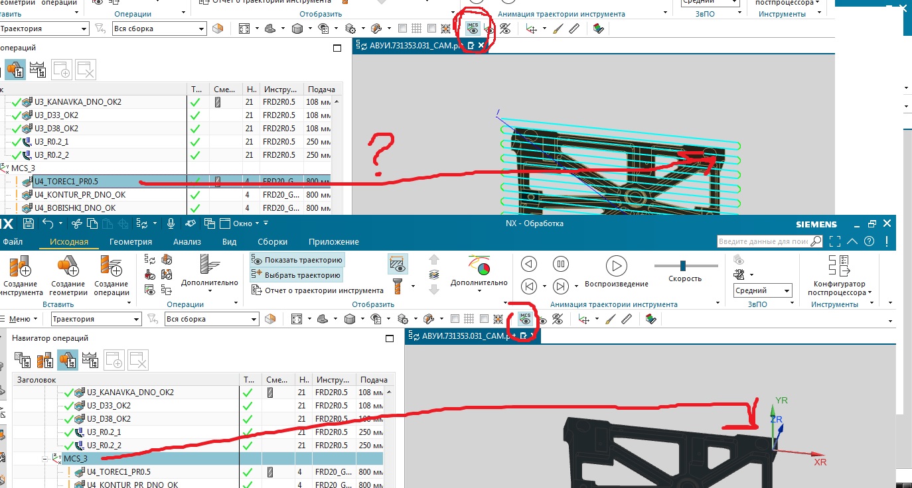Viewport: 912px width, 488px height.
Task: Click Отчет о траектории инструмента in lower ribbon
Action: [x=318, y=290]
